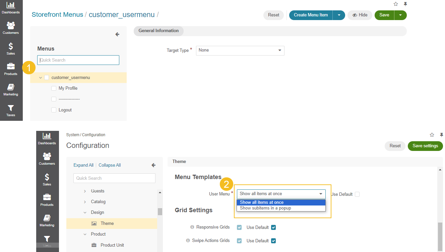
Task: Open Sales dollar icon in top sidebar
Action: 11,49
